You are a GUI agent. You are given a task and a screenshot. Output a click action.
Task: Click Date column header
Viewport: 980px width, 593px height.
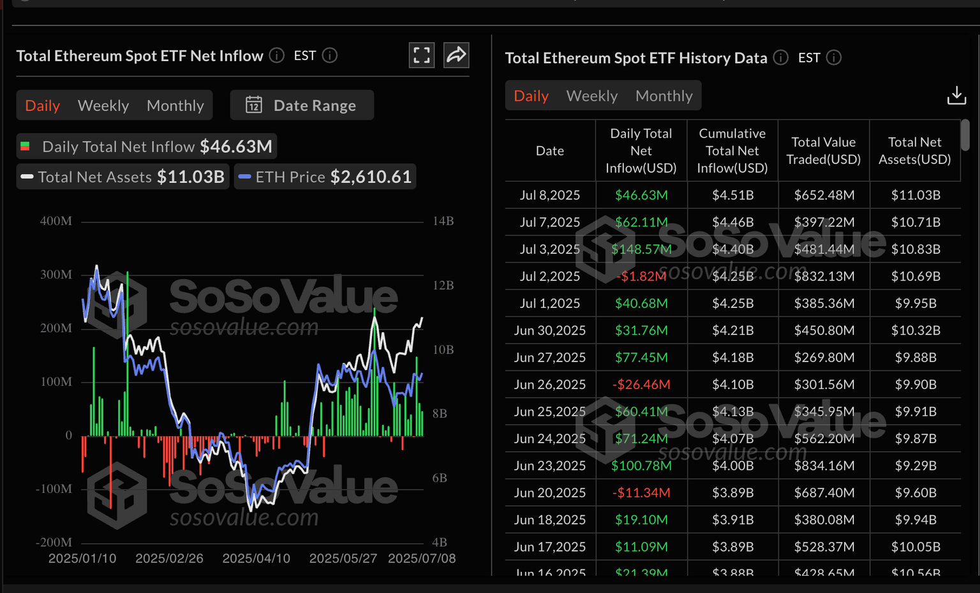[550, 150]
